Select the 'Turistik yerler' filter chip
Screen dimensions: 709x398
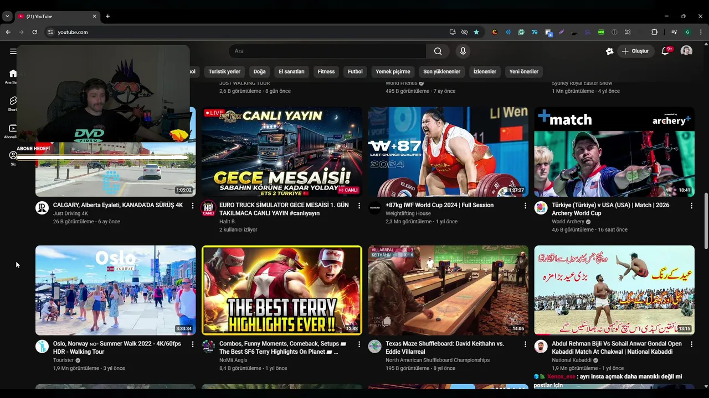pyautogui.click(x=224, y=71)
